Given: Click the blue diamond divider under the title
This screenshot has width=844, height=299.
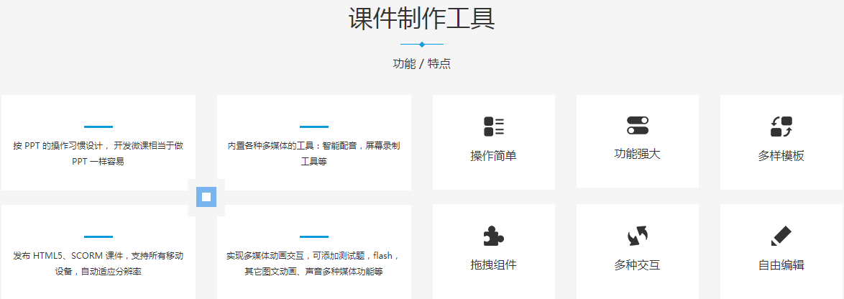Looking at the screenshot, I should coord(422,45).
